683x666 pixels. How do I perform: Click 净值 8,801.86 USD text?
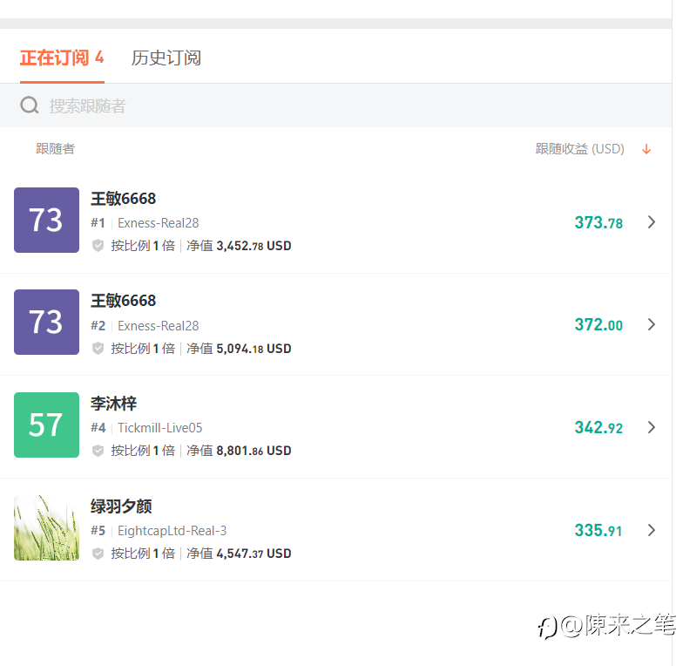pyautogui.click(x=239, y=451)
